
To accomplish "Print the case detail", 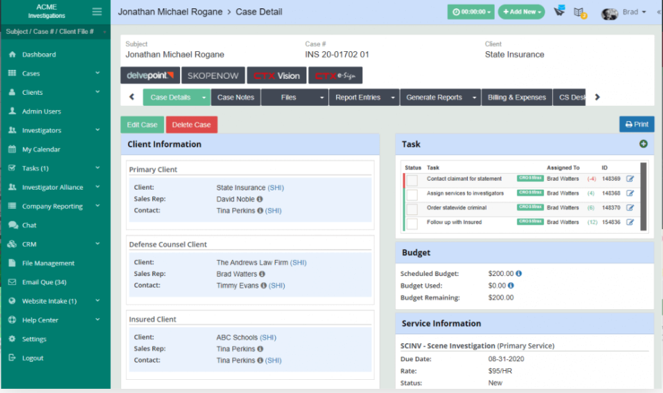I will pos(637,125).
